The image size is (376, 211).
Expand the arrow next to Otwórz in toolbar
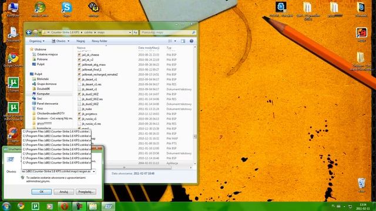pyautogui.click(x=68, y=41)
